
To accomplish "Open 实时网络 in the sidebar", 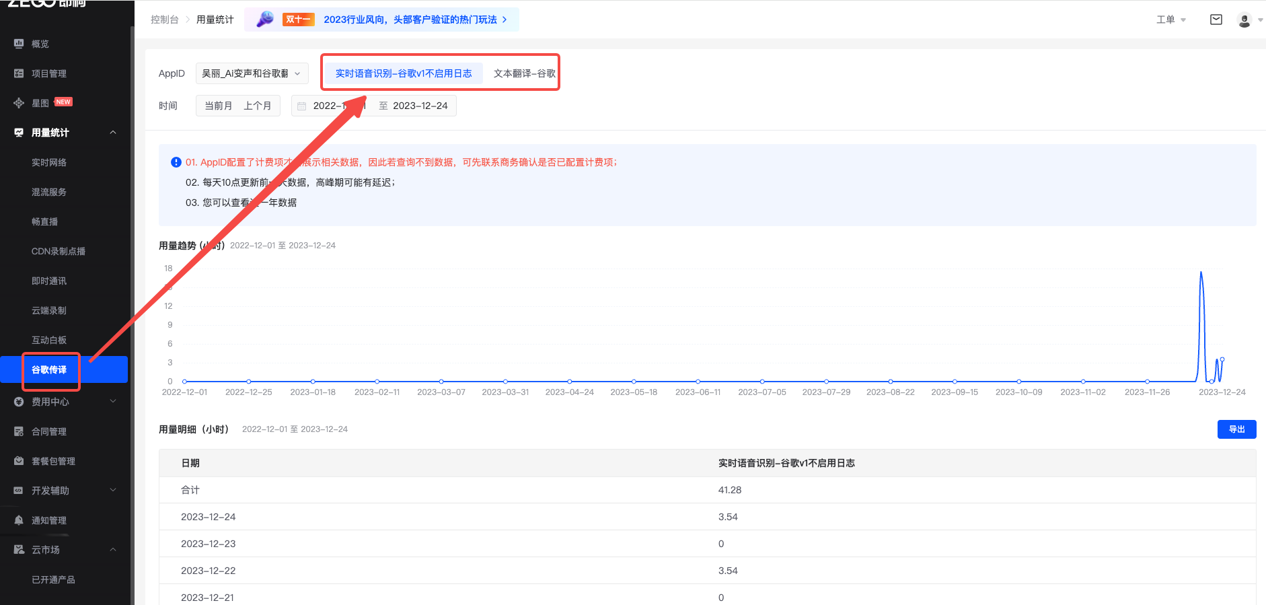I will 49,162.
